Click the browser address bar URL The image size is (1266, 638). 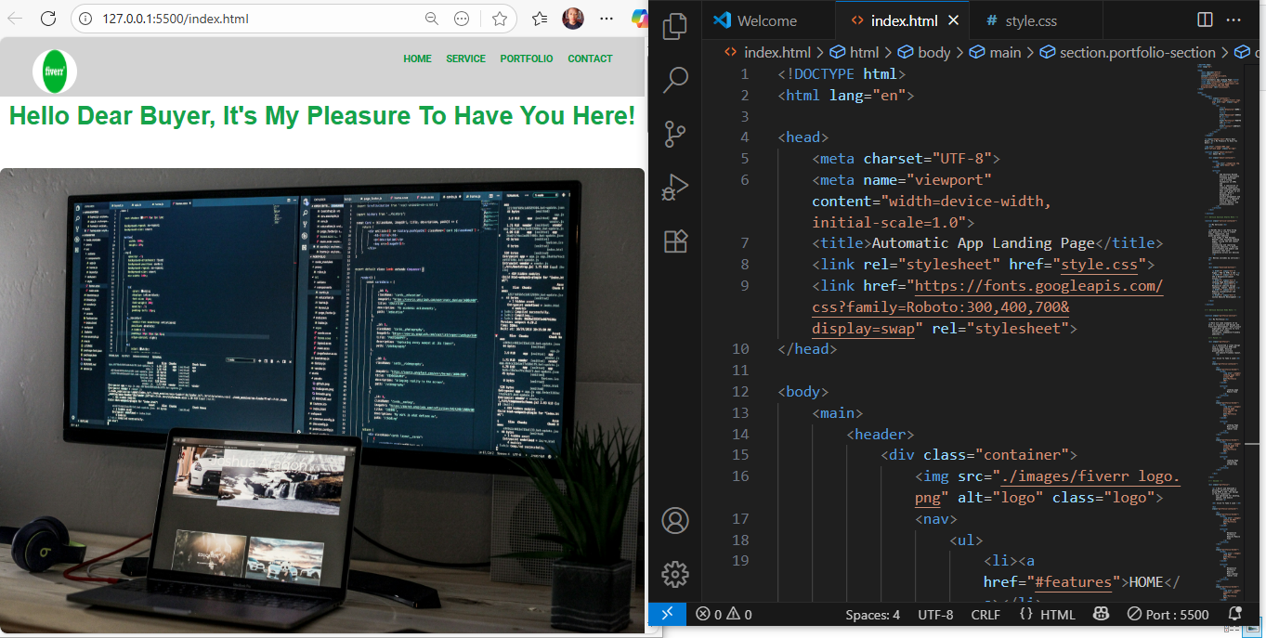[x=241, y=19]
